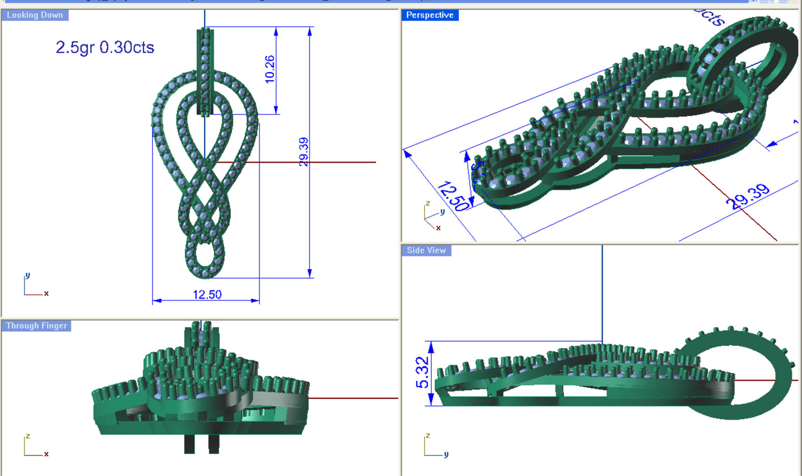Select the 12.50 width dimension in Looking Down
The width and height of the screenshot is (802, 476).
(207, 294)
